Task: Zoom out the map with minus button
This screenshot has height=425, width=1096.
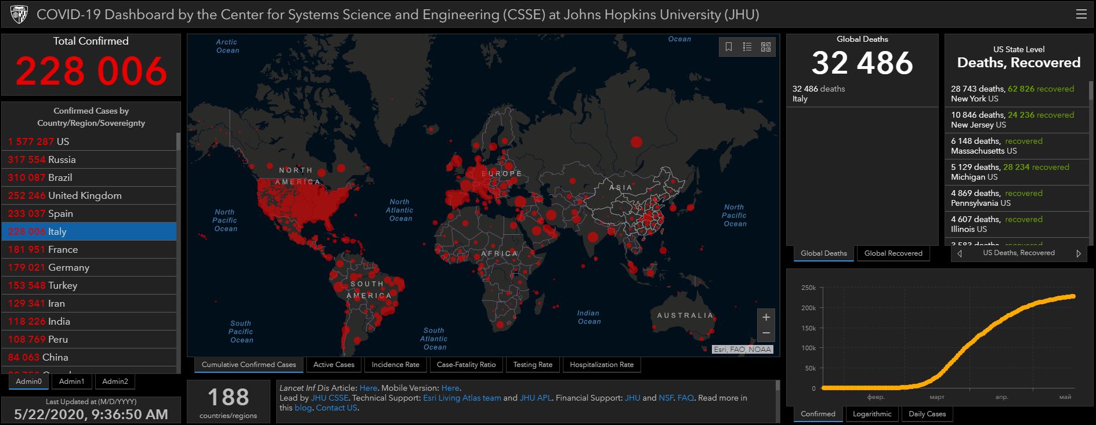Action: [766, 333]
